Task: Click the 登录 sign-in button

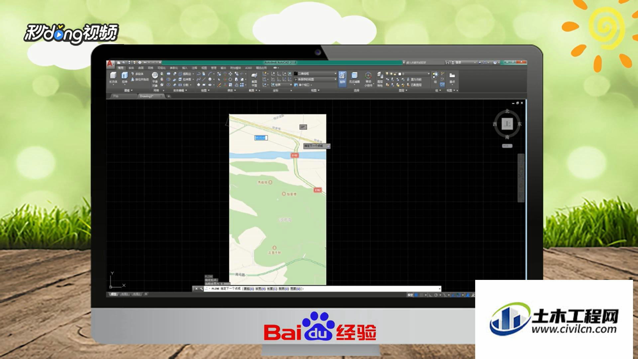Action: [x=456, y=62]
